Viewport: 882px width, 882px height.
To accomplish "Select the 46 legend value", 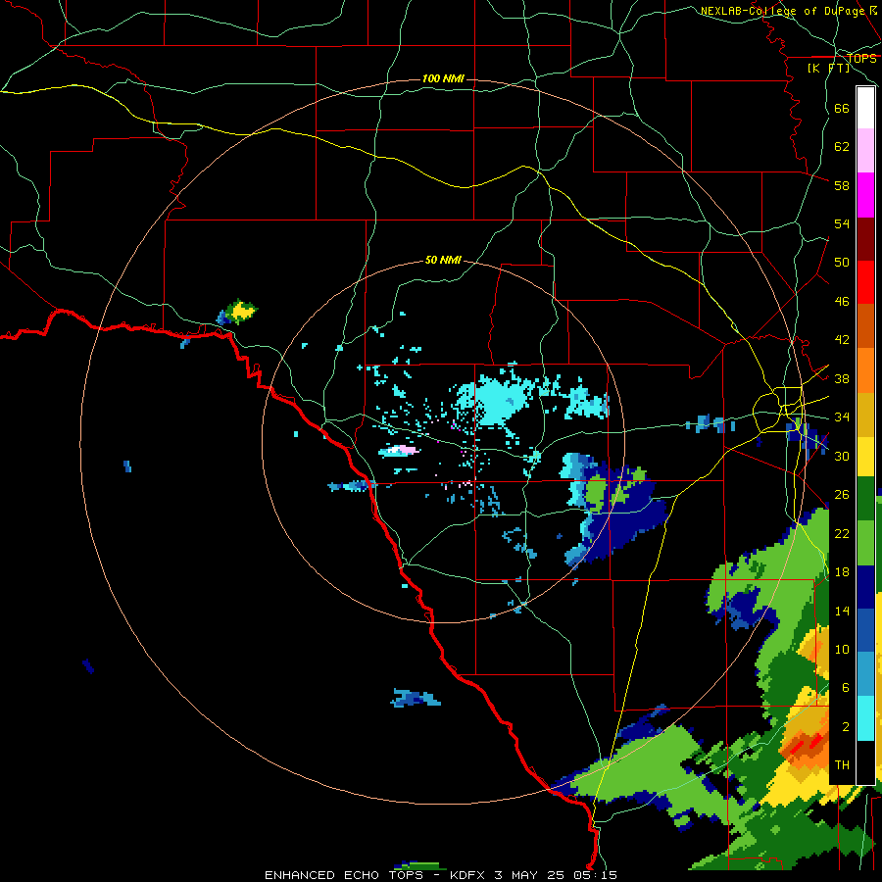I will pos(842,301).
